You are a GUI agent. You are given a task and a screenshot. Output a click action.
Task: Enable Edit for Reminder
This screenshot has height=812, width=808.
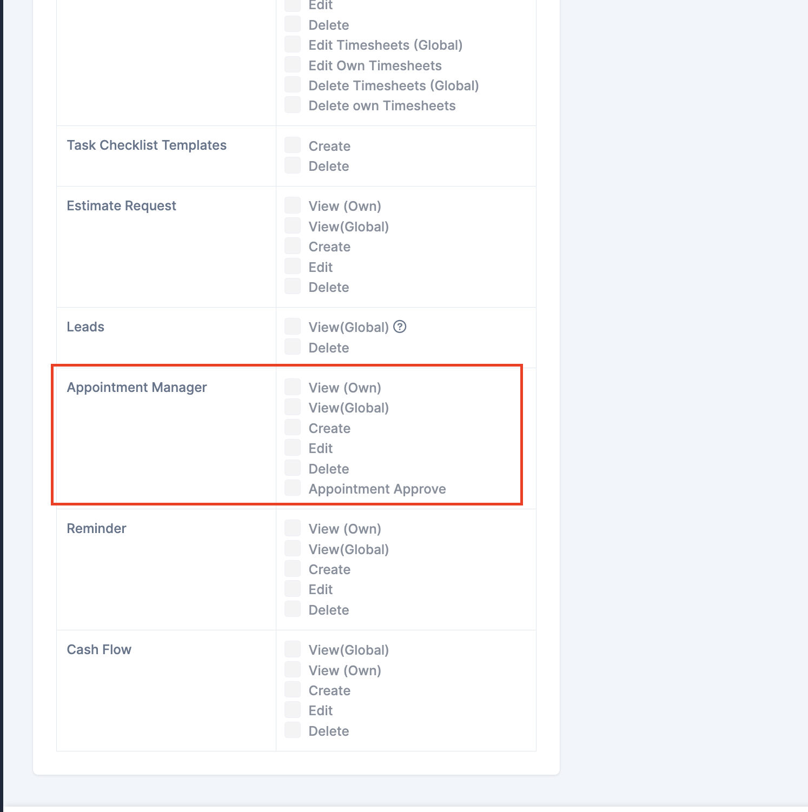(x=292, y=588)
